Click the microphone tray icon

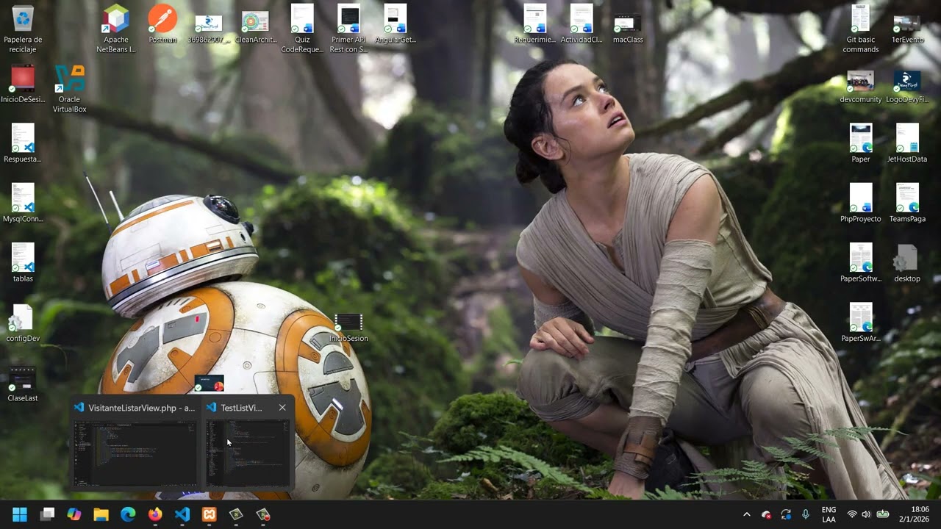(x=806, y=514)
